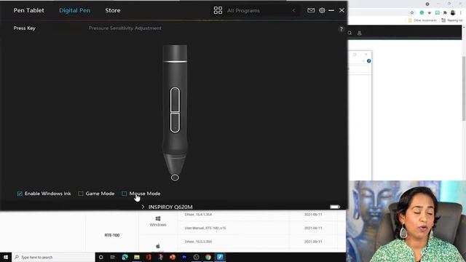The width and height of the screenshot is (466, 262).
Task: Click the Apple logo on driver page
Action: (x=158, y=246)
